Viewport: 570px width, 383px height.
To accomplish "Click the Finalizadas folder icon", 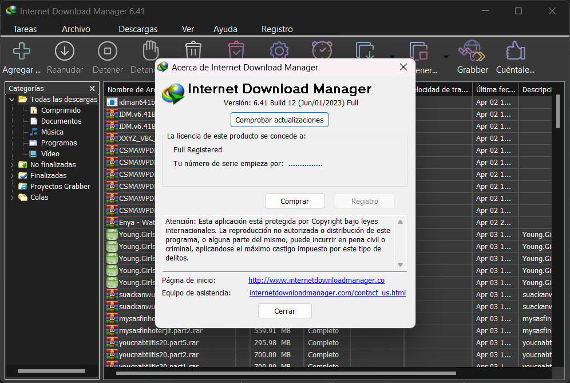I will pyautogui.click(x=23, y=176).
